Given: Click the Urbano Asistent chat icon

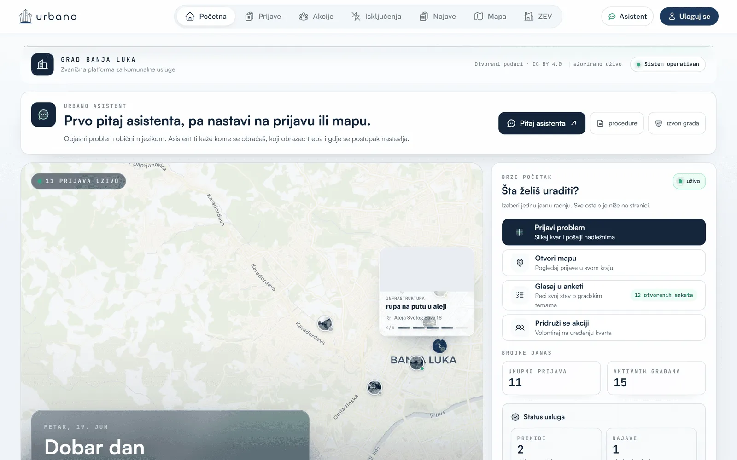Looking at the screenshot, I should tap(43, 115).
